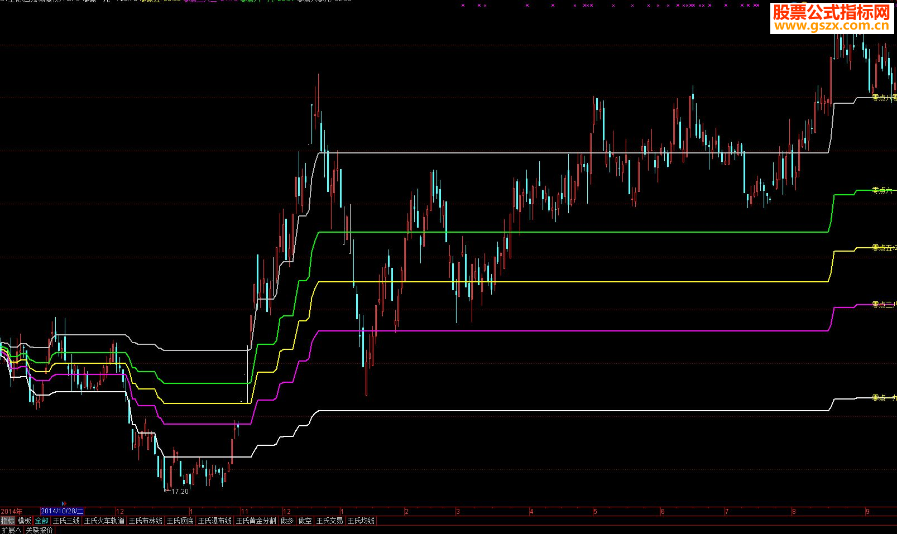Screen dimensions: 897x534
Task: Click the month 5 label on the time axis
Action: click(x=595, y=511)
